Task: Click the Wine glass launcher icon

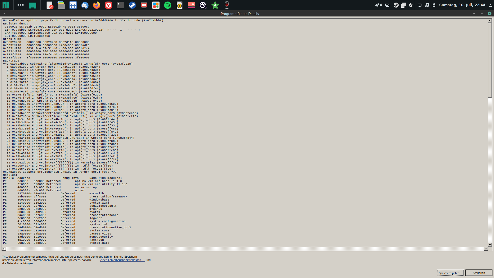Action: coord(227,5)
